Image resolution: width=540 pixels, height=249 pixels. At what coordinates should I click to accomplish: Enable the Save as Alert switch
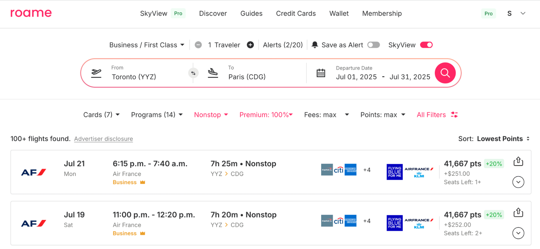click(x=373, y=45)
